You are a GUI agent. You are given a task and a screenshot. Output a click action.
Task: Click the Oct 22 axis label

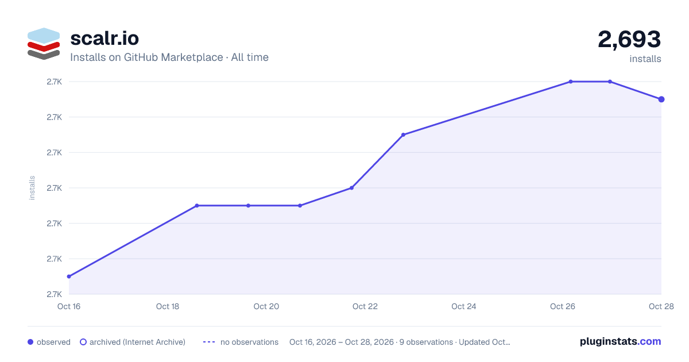(x=365, y=306)
